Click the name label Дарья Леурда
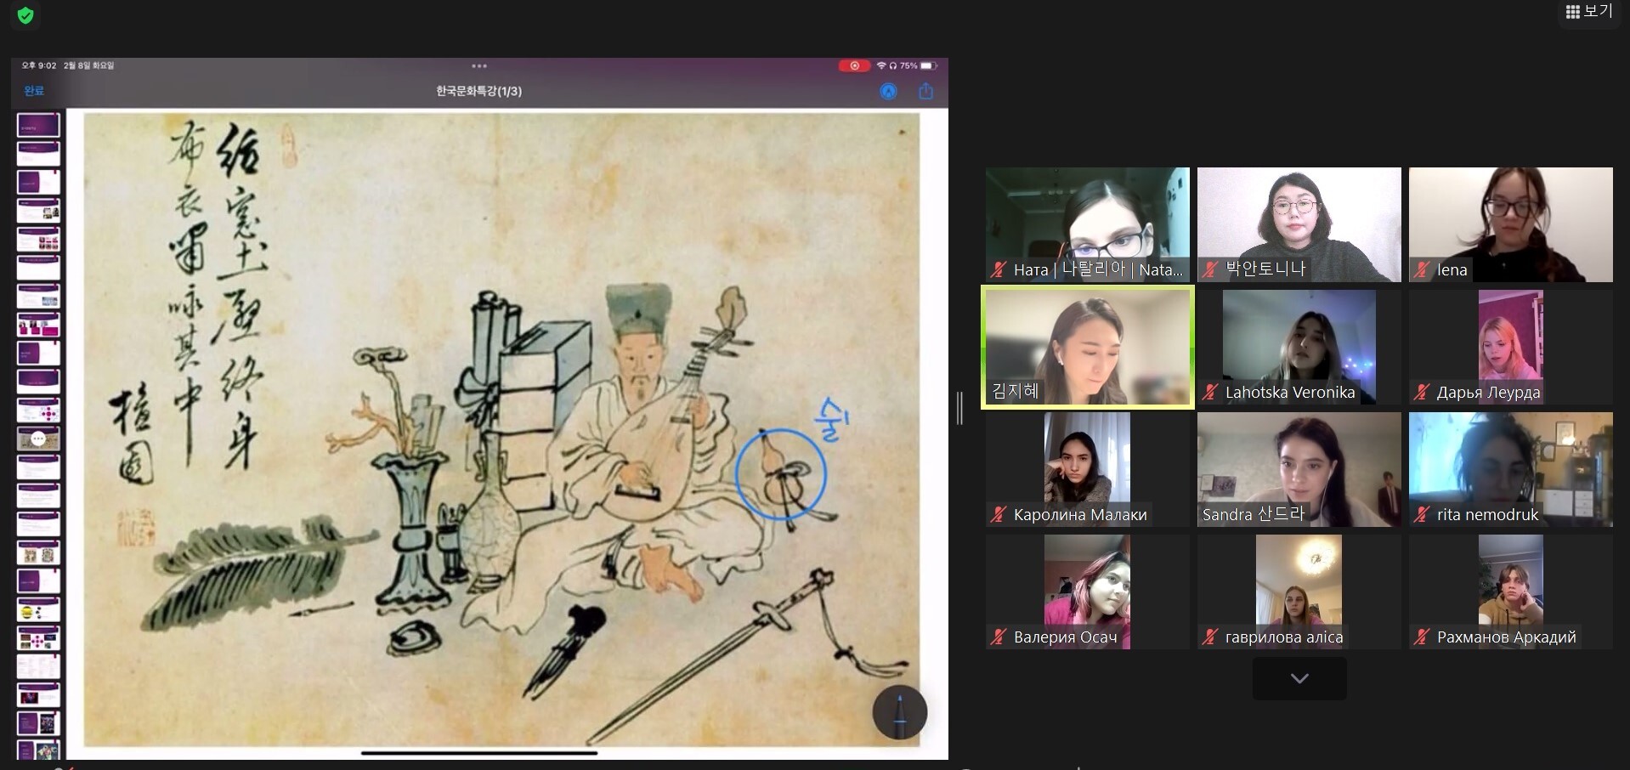 click(1488, 393)
